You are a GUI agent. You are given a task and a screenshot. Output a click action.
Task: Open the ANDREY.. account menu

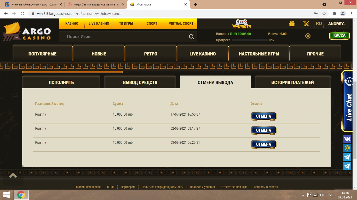point(337,24)
